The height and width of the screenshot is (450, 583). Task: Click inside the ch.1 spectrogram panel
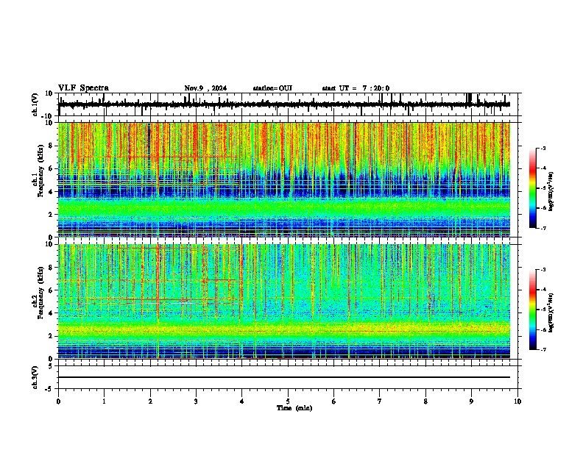point(284,179)
